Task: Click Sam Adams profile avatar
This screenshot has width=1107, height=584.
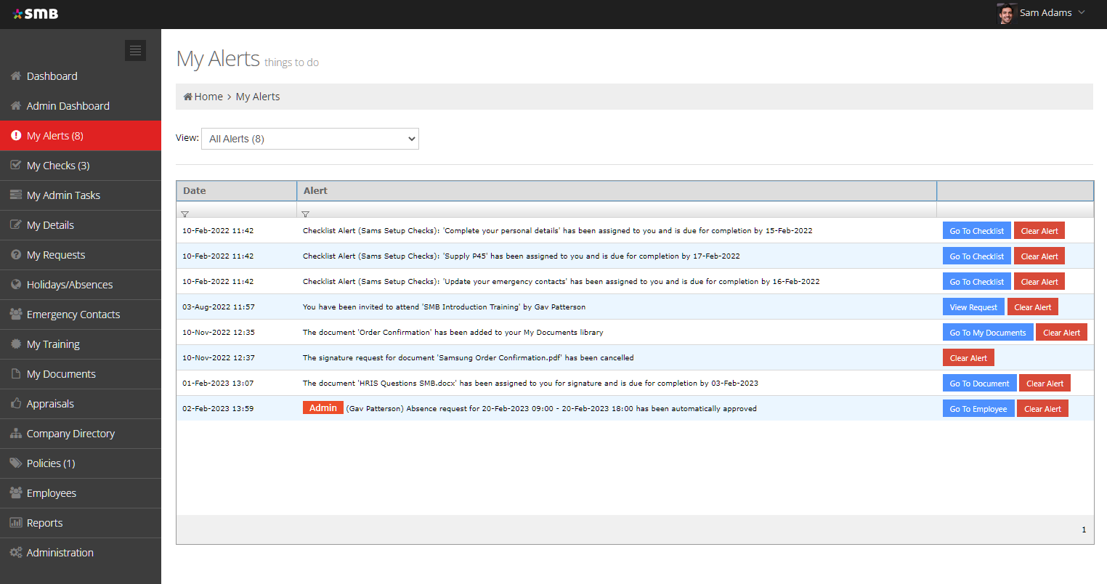Action: (1006, 14)
